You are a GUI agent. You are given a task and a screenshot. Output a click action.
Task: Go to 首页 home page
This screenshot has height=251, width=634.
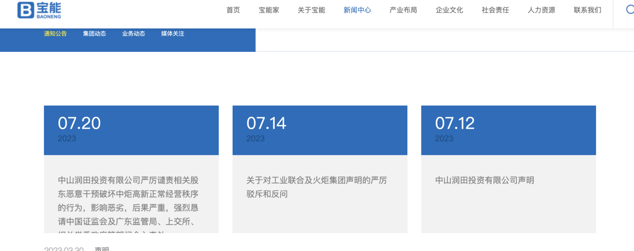(x=233, y=10)
